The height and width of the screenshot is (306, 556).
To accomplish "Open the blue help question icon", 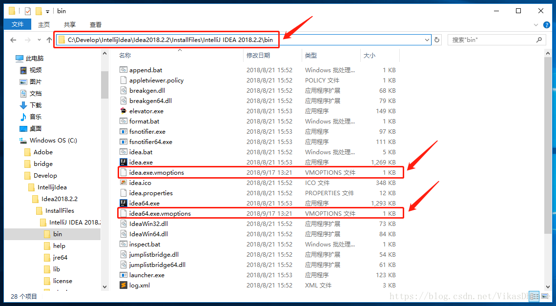I will click(x=547, y=25).
